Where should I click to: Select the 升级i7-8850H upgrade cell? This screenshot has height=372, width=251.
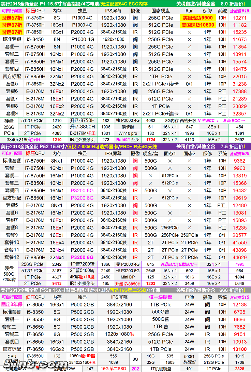click(x=128, y=284)
